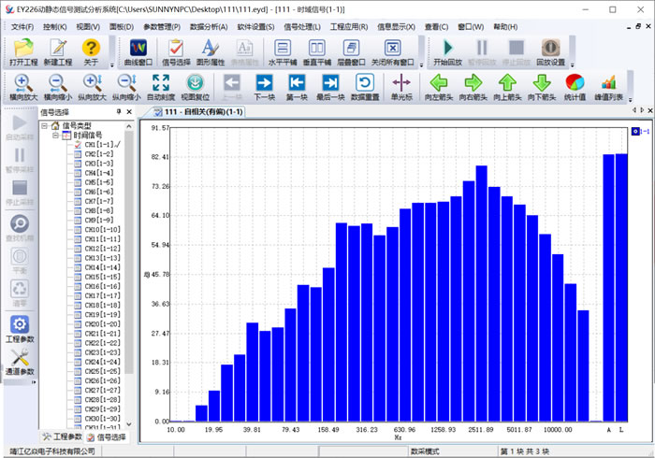Uncheck the checked CH1[1-1] signal
Image resolution: width=655 pixels, height=458 pixels.
(x=78, y=145)
